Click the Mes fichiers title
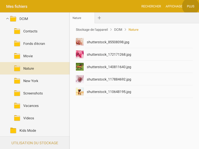The width and height of the screenshot is (199, 149). [x=17, y=6]
